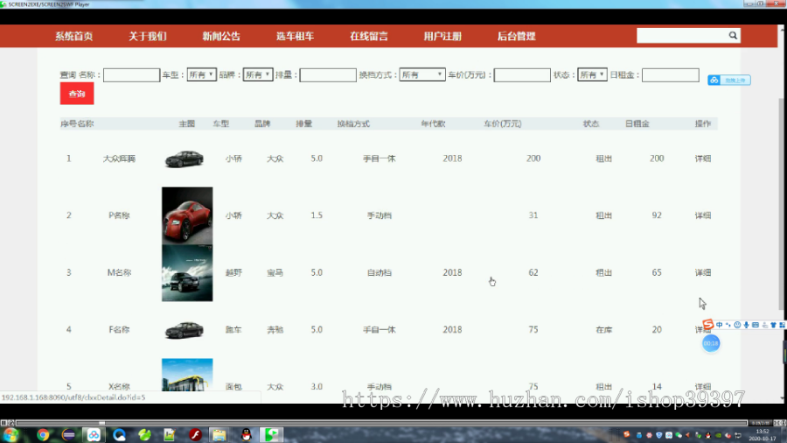The height and width of the screenshot is (443, 787).
Task: Click the QQ penguin in system tray
Action: [708, 435]
